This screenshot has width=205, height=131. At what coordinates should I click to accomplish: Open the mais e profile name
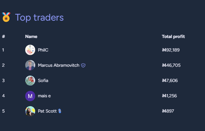pyautogui.click(x=44, y=96)
